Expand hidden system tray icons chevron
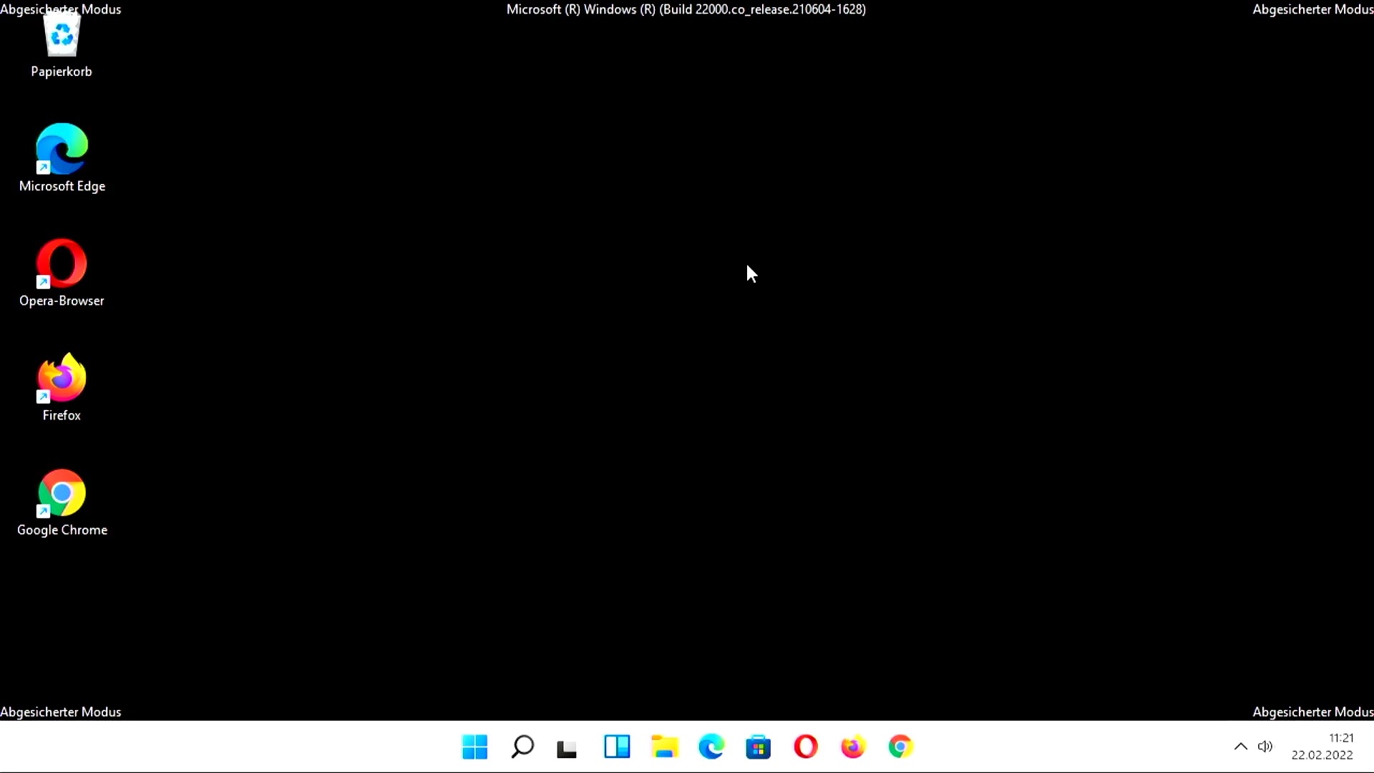This screenshot has height=773, width=1374. tap(1241, 747)
